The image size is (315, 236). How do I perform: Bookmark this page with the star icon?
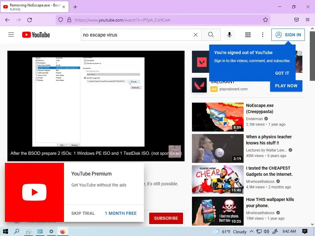265,20
